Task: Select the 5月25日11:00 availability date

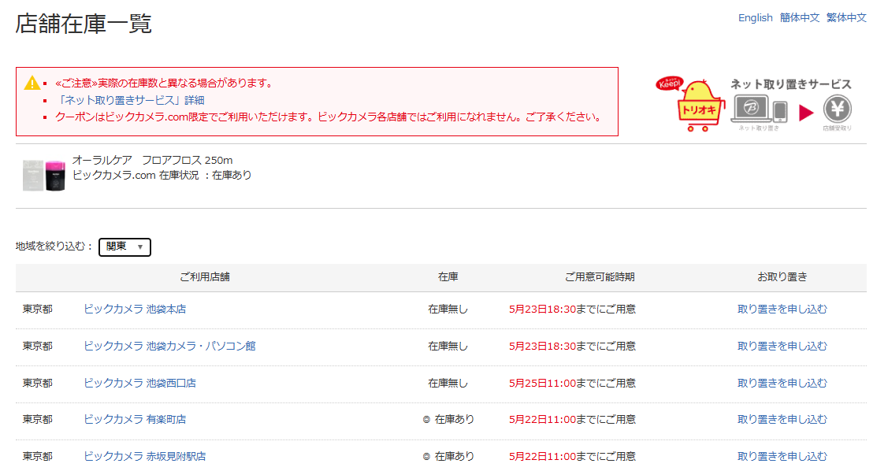Action: click(542, 384)
